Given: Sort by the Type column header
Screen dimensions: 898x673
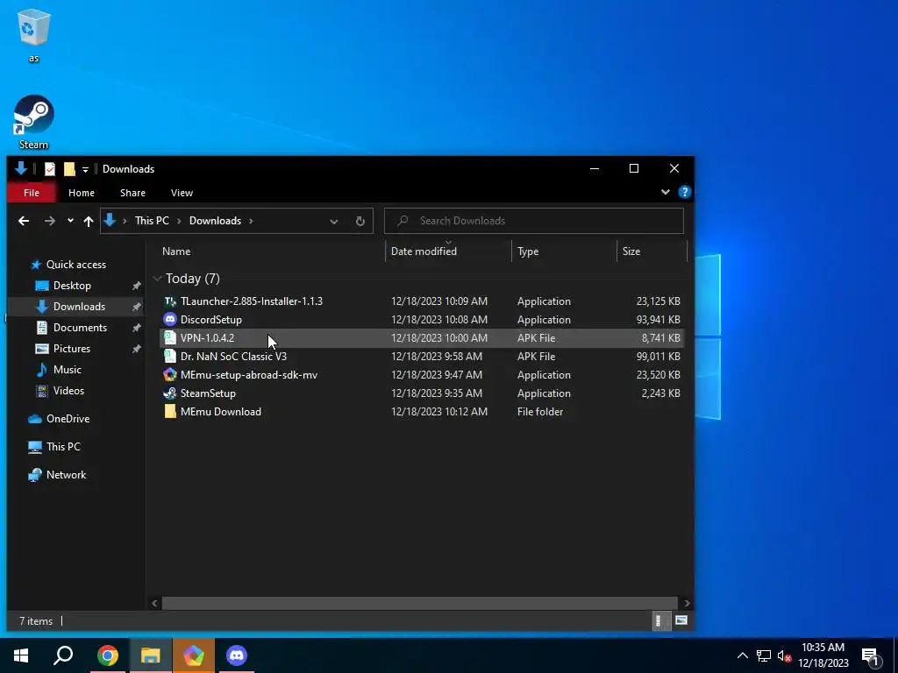Looking at the screenshot, I should pos(528,251).
